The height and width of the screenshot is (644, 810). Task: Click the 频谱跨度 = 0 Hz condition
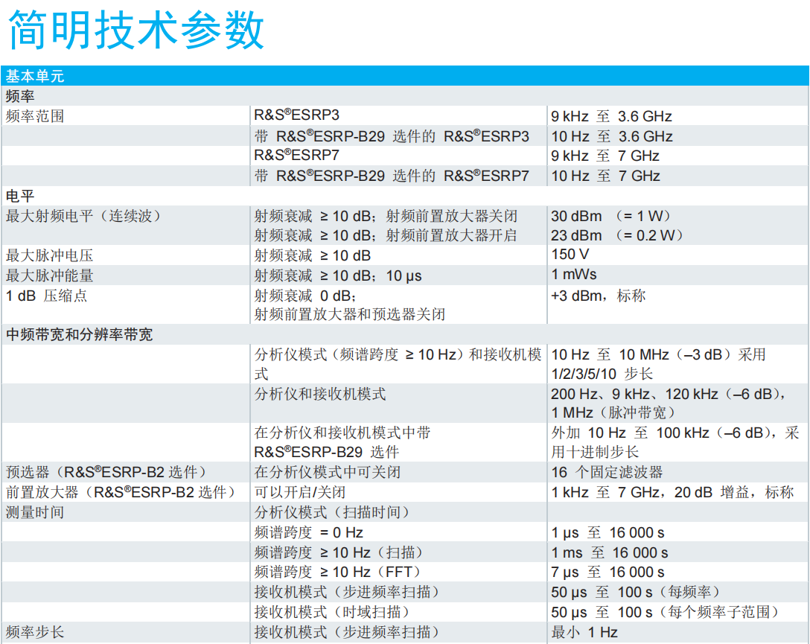pyautogui.click(x=308, y=533)
